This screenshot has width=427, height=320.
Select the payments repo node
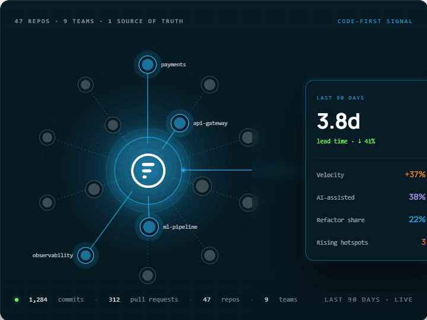(x=148, y=65)
